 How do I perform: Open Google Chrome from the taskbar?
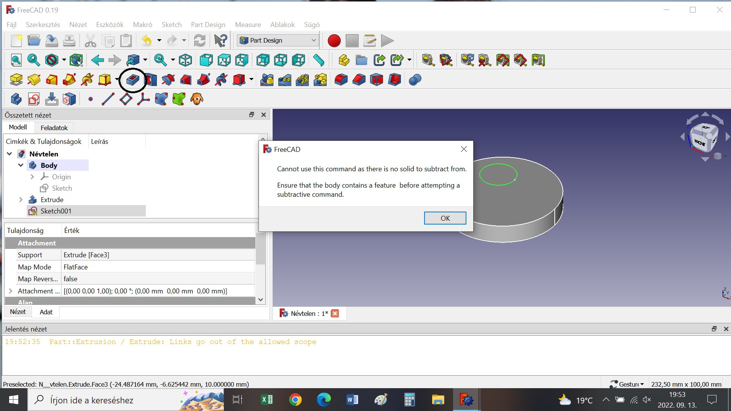[x=295, y=400]
